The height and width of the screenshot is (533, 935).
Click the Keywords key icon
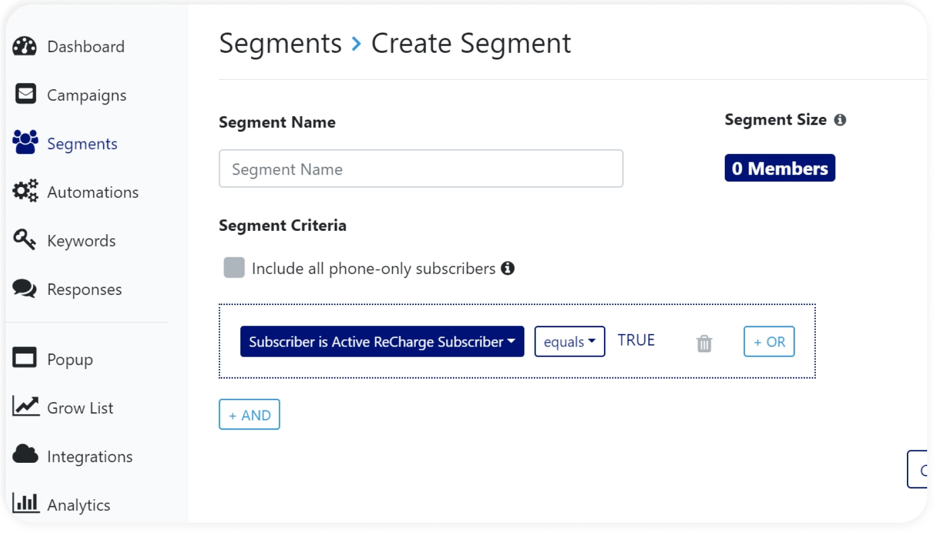coord(25,239)
